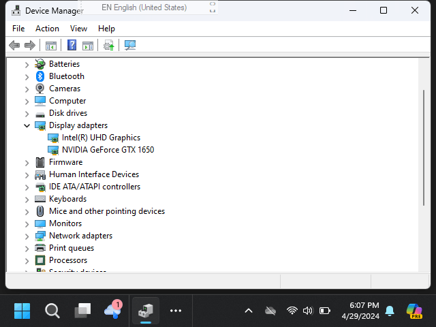Click the Keyboards category icon
The width and height of the screenshot is (436, 327).
[x=40, y=199]
